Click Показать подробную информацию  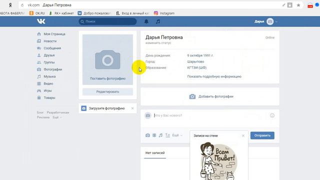point(214,76)
